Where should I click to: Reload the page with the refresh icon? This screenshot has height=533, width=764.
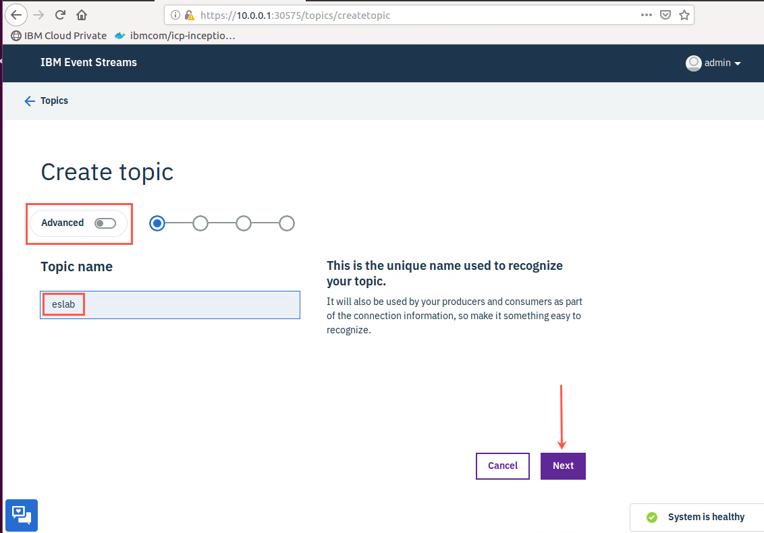pyautogui.click(x=60, y=15)
